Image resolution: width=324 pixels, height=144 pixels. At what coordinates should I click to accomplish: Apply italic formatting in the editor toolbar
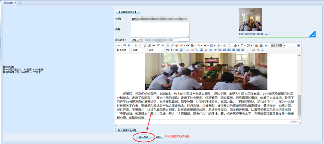point(140,46)
